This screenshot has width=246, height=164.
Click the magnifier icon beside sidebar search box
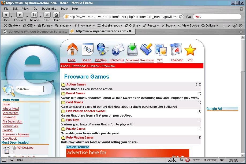(9, 90)
